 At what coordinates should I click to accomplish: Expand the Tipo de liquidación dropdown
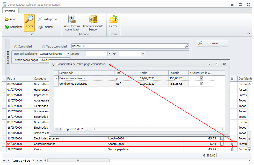[68, 54]
